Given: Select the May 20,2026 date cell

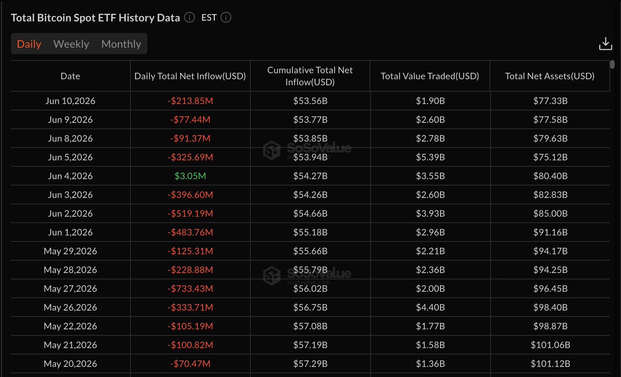Looking at the screenshot, I should 70,364.
